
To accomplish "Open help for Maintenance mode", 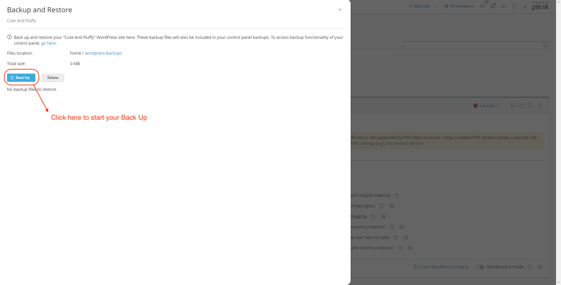I will (530, 267).
